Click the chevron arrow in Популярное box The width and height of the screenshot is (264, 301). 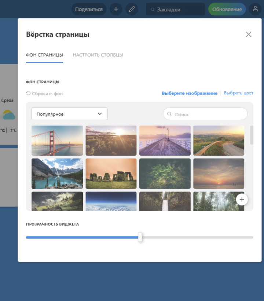[x=100, y=114]
